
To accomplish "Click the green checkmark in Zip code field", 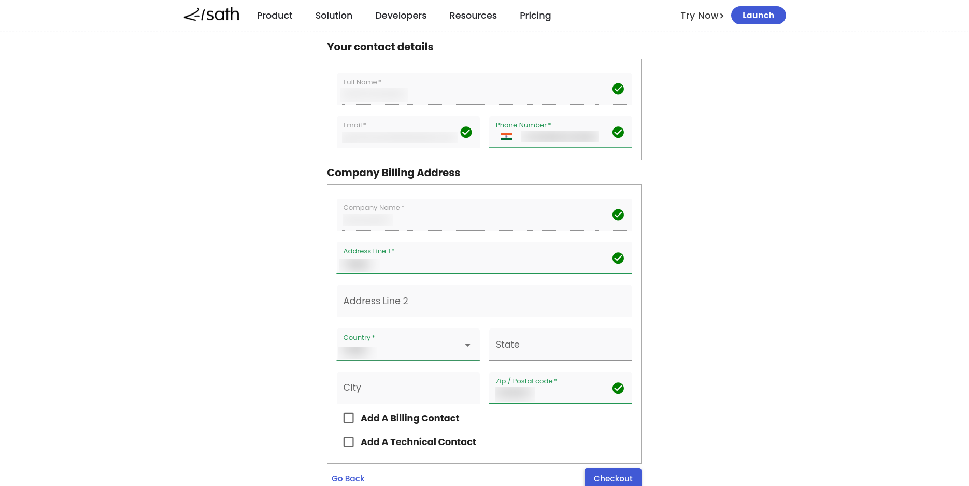I will [618, 388].
